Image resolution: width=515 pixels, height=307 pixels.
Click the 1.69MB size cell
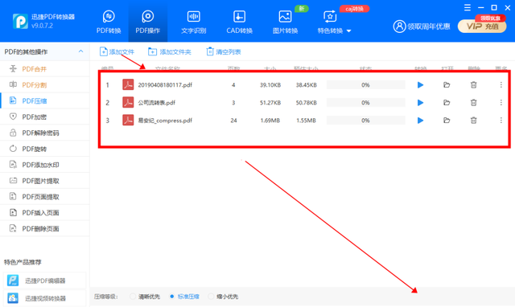pyautogui.click(x=270, y=121)
